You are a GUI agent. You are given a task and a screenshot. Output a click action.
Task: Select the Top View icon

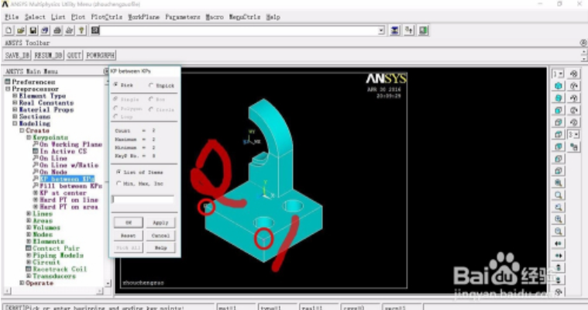coord(559,134)
